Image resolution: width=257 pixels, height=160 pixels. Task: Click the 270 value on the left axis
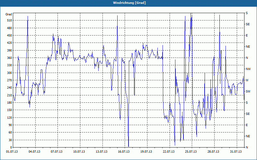tap(10, 80)
